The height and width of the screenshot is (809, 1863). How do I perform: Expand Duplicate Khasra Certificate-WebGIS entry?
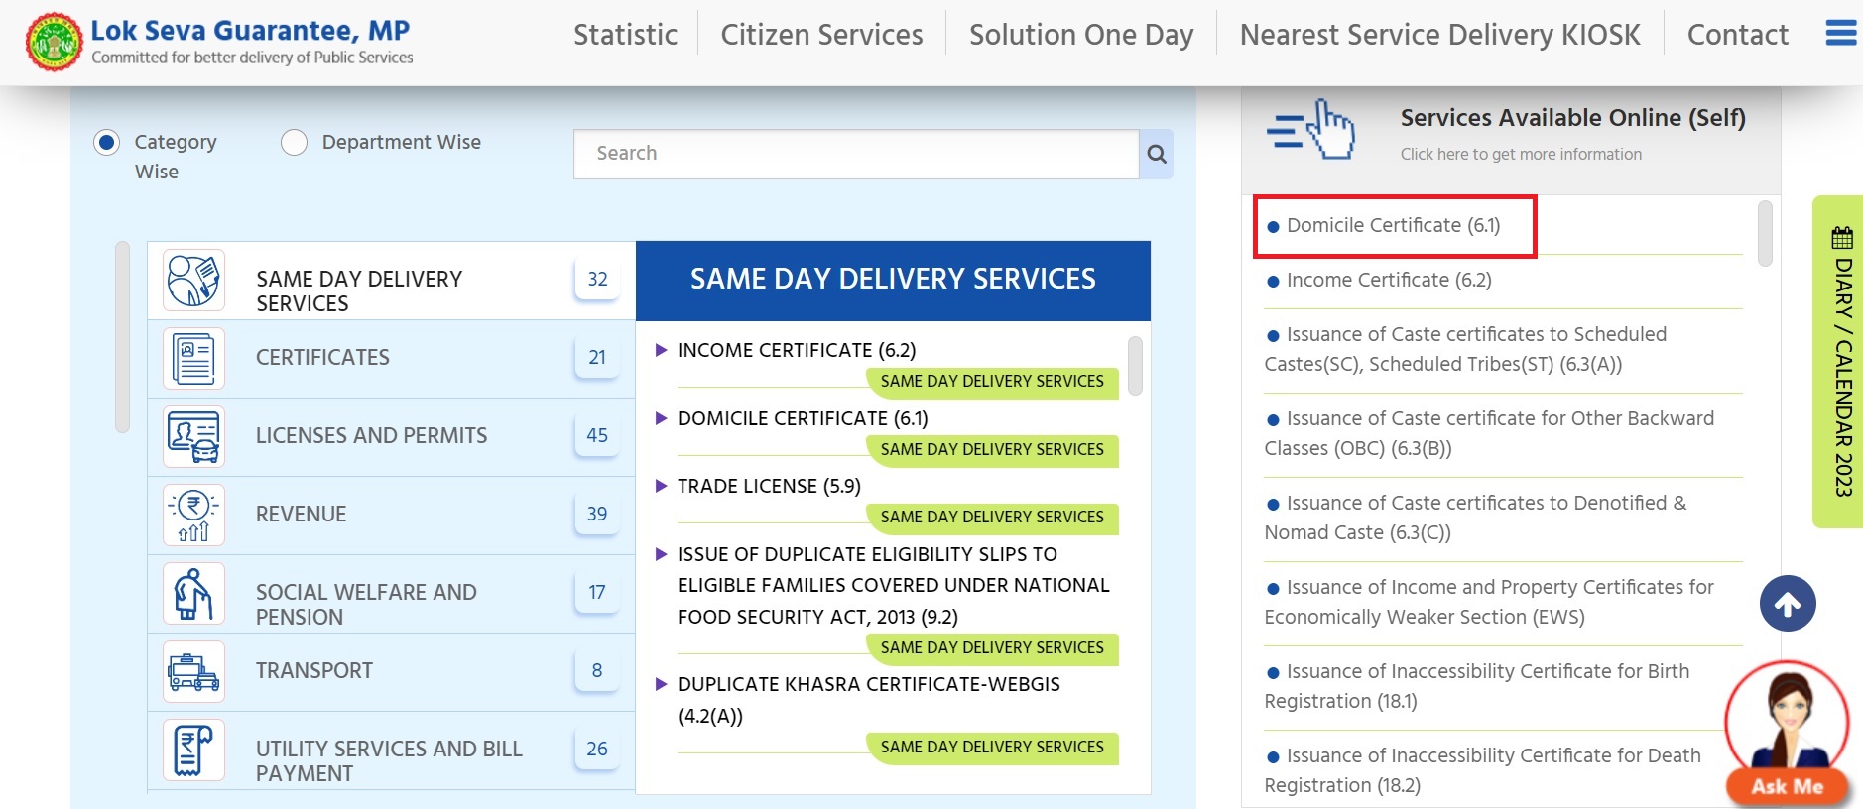(662, 684)
